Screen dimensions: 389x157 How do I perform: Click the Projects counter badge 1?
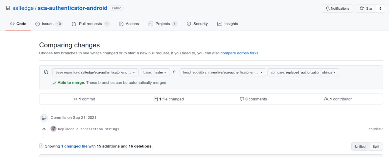tap(174, 24)
